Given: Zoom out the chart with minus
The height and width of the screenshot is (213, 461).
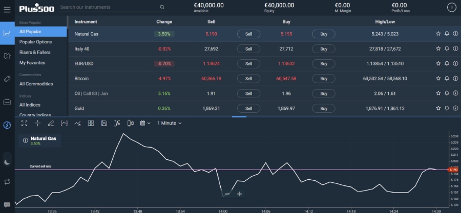Looking at the screenshot, I should (227, 194).
